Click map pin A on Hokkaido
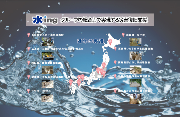This screenshot has width=180, height=117. (110, 42)
